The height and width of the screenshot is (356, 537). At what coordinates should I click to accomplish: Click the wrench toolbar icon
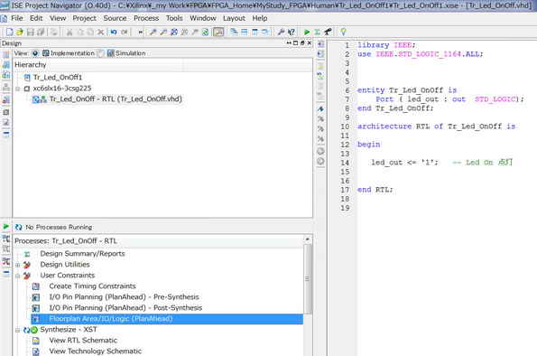(281, 33)
